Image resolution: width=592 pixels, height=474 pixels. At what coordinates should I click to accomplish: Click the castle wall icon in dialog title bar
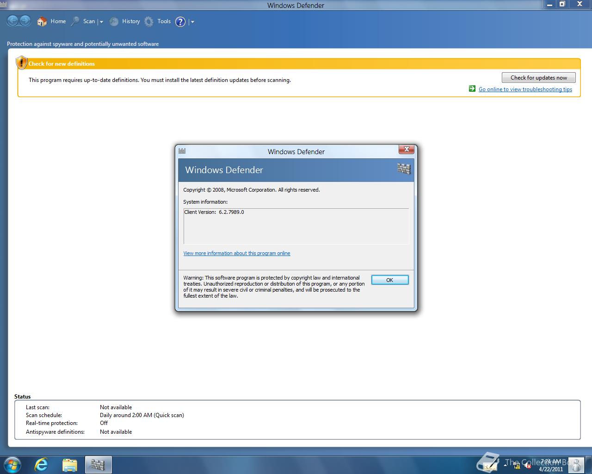point(182,151)
